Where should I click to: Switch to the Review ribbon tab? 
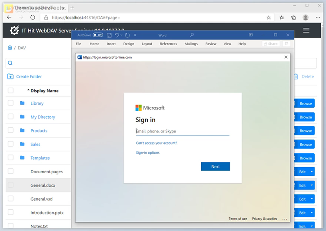coord(211,44)
